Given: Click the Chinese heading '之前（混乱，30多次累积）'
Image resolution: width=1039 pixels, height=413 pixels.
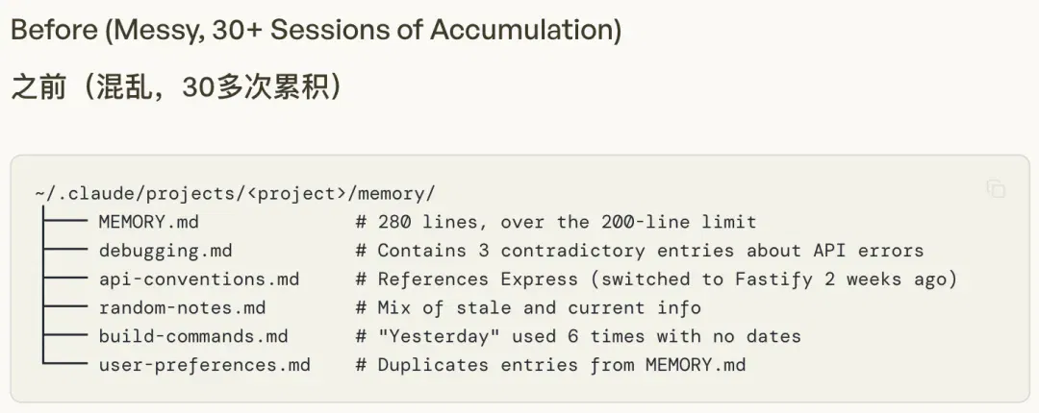Looking at the screenshot, I should [178, 86].
